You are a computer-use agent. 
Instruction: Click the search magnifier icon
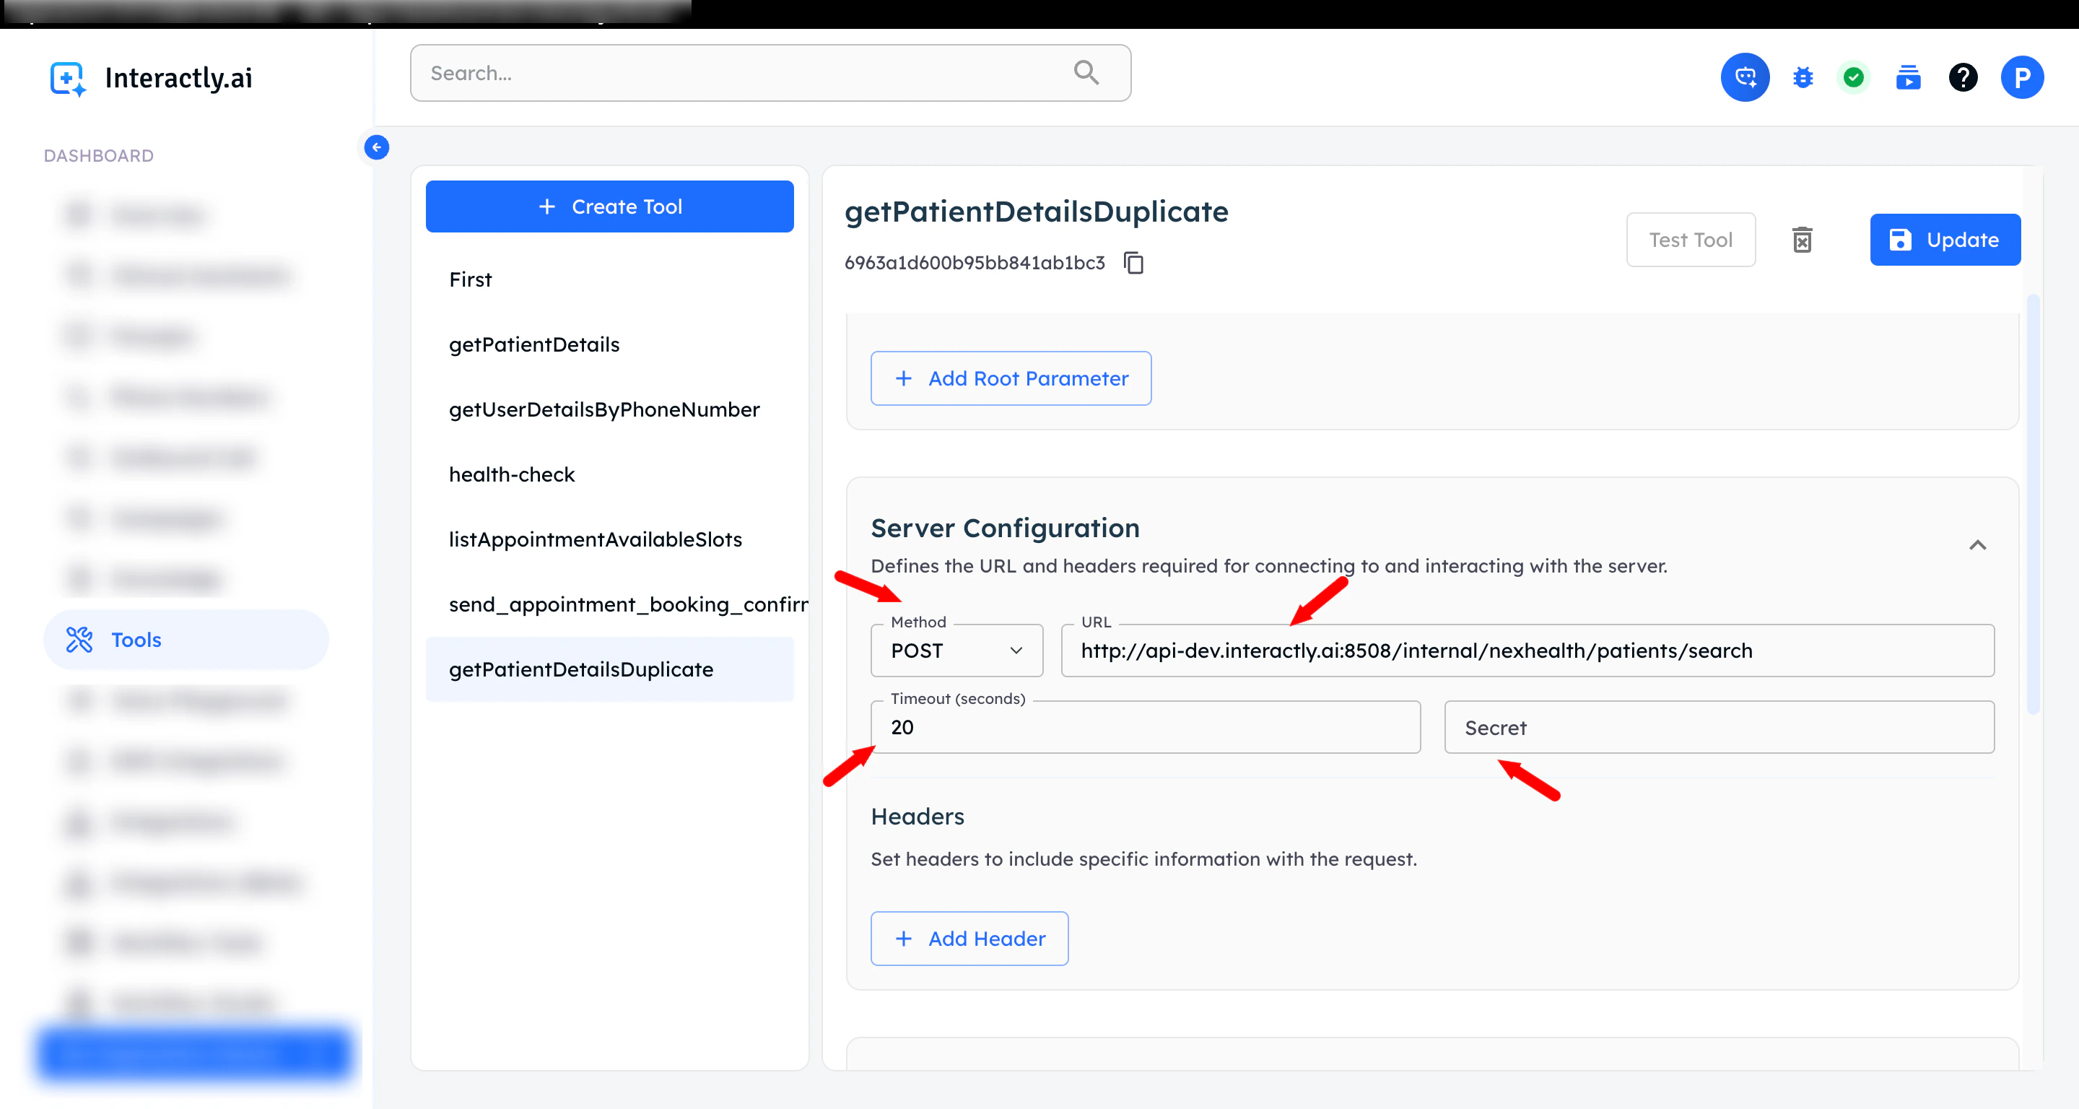(1086, 73)
